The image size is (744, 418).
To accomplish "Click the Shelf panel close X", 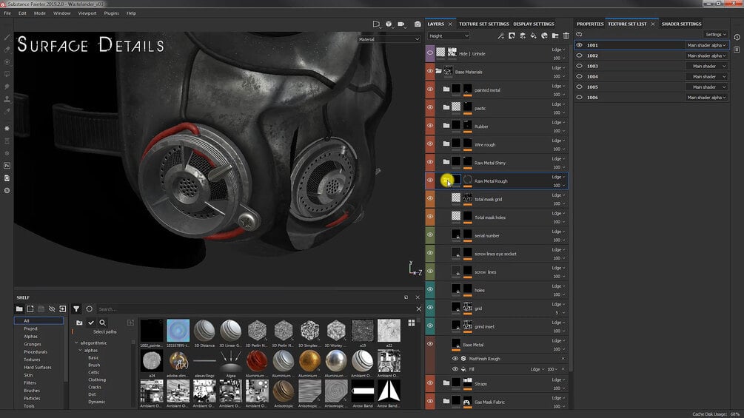I will pos(418,297).
